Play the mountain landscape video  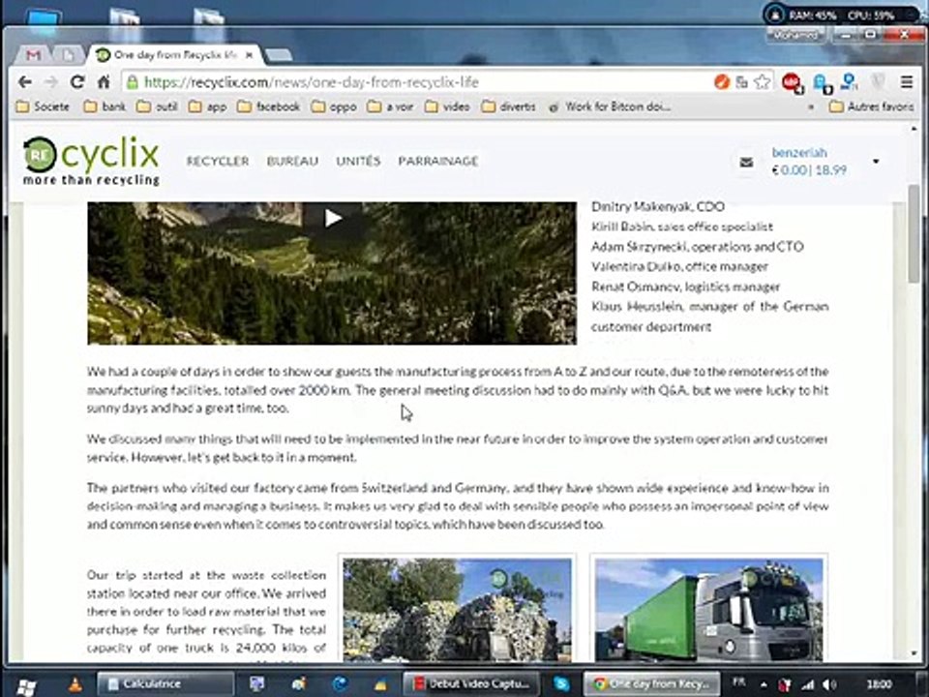(x=333, y=218)
